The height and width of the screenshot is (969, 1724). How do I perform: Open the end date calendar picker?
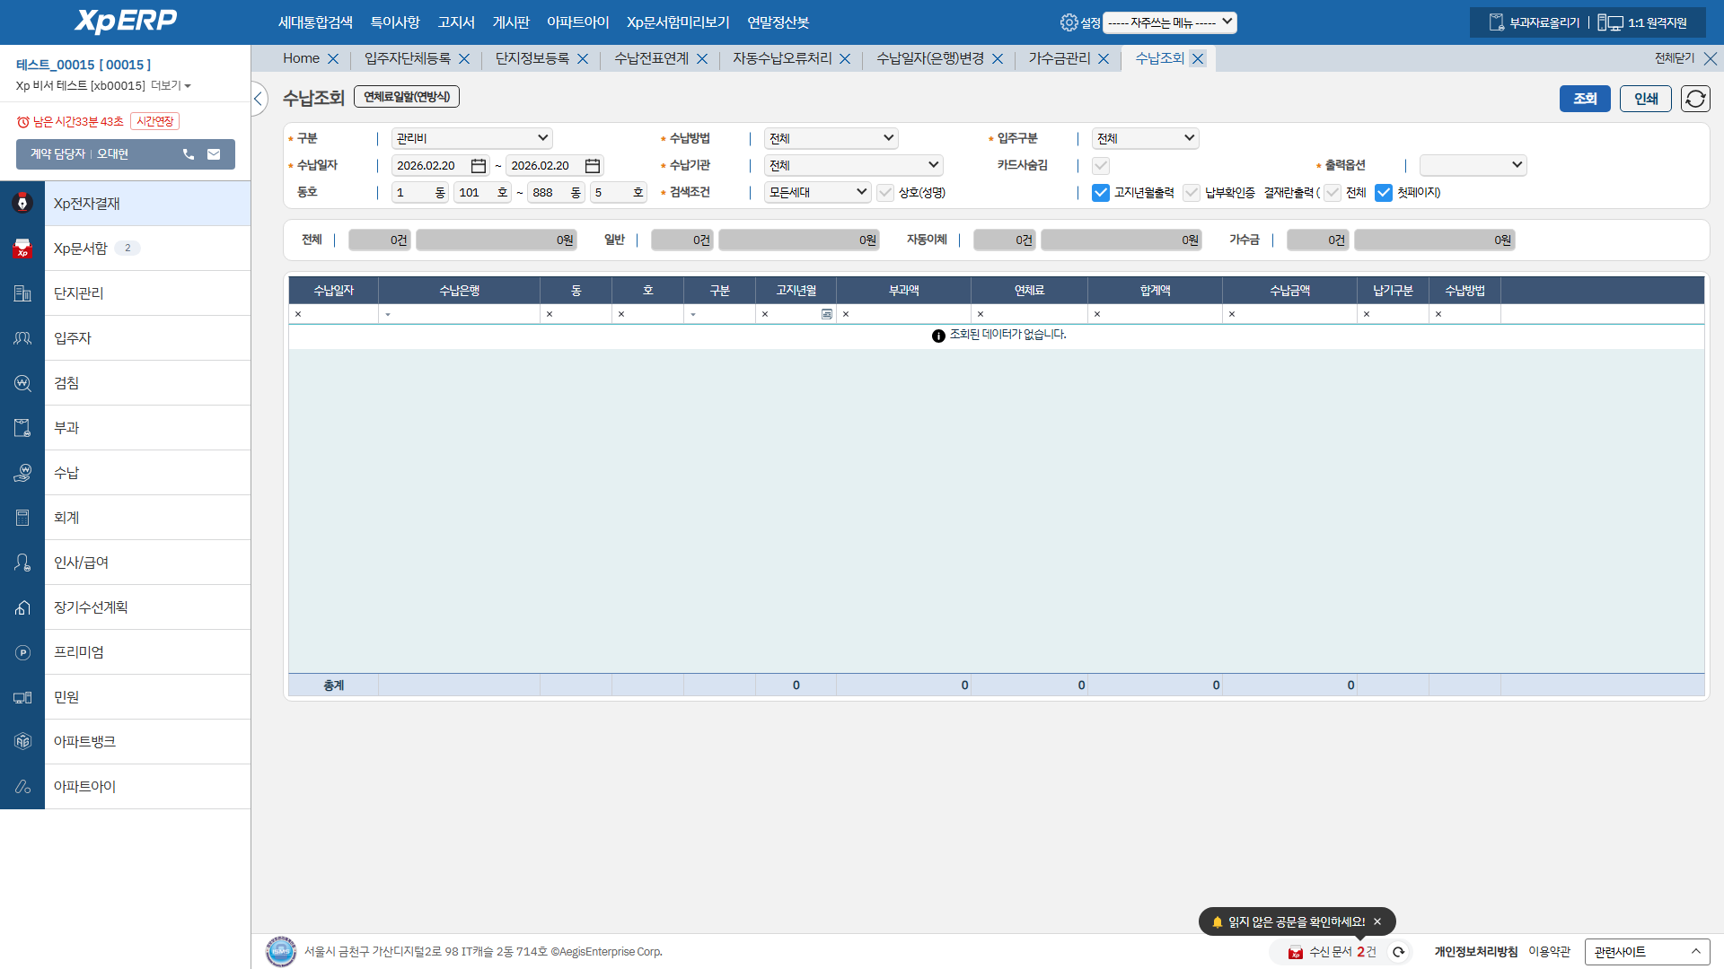point(593,166)
